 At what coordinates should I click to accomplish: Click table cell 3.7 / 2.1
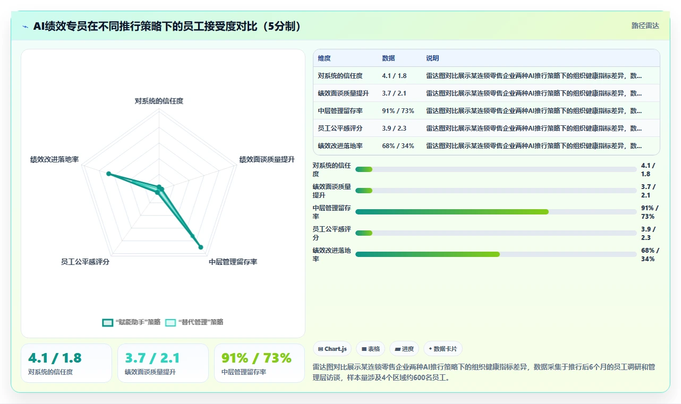coord(394,93)
